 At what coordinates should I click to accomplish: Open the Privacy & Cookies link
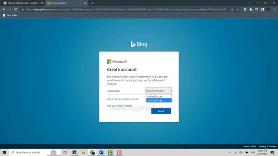pos(268,146)
